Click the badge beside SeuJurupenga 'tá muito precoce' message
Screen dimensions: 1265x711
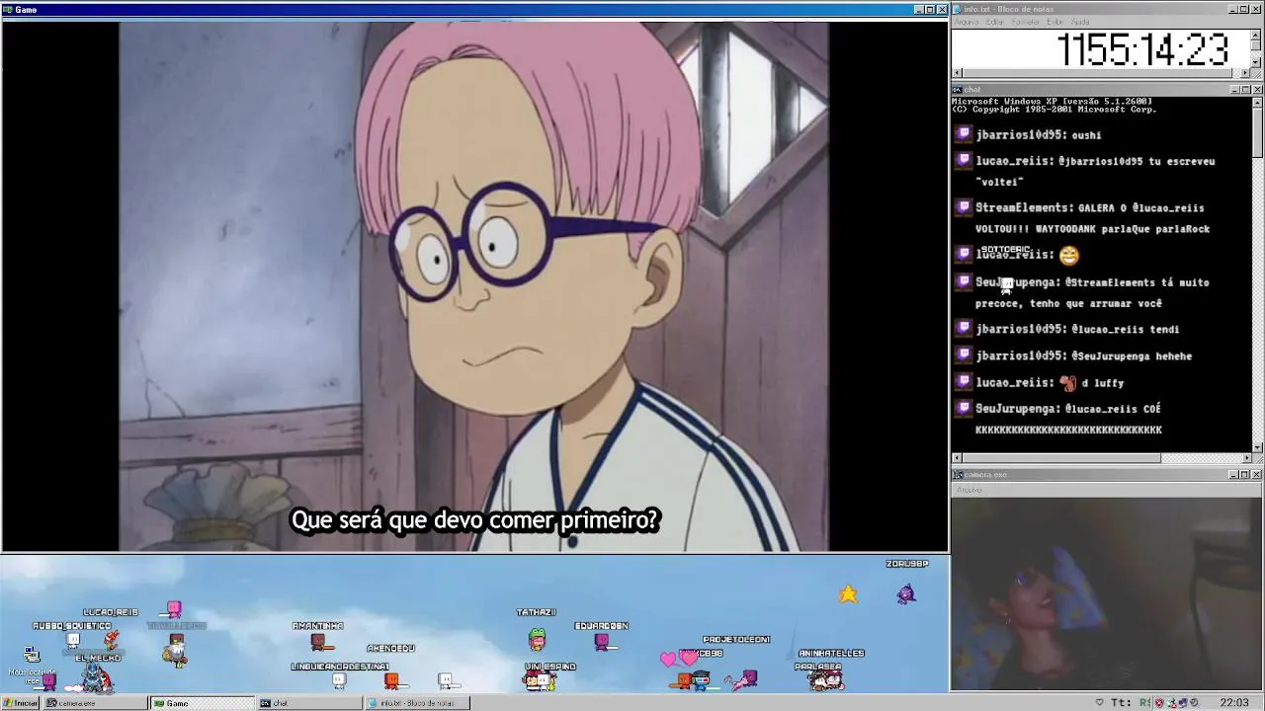964,281
